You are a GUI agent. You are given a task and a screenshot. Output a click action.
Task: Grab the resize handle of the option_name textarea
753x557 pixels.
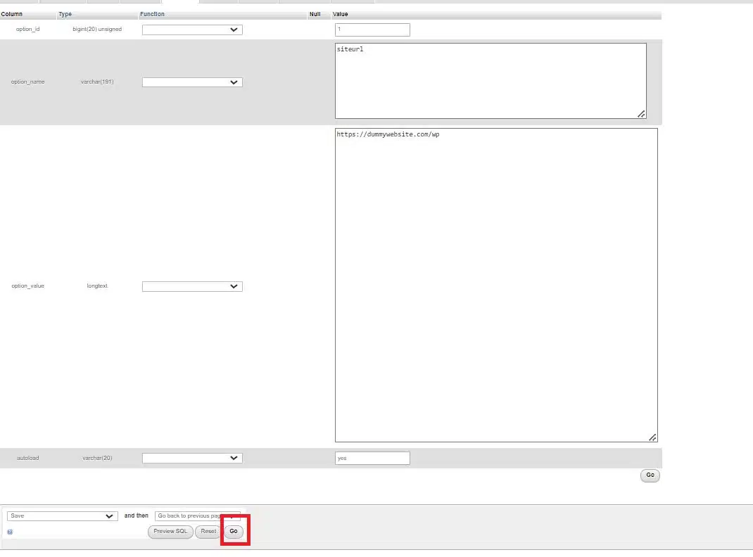pyautogui.click(x=641, y=114)
